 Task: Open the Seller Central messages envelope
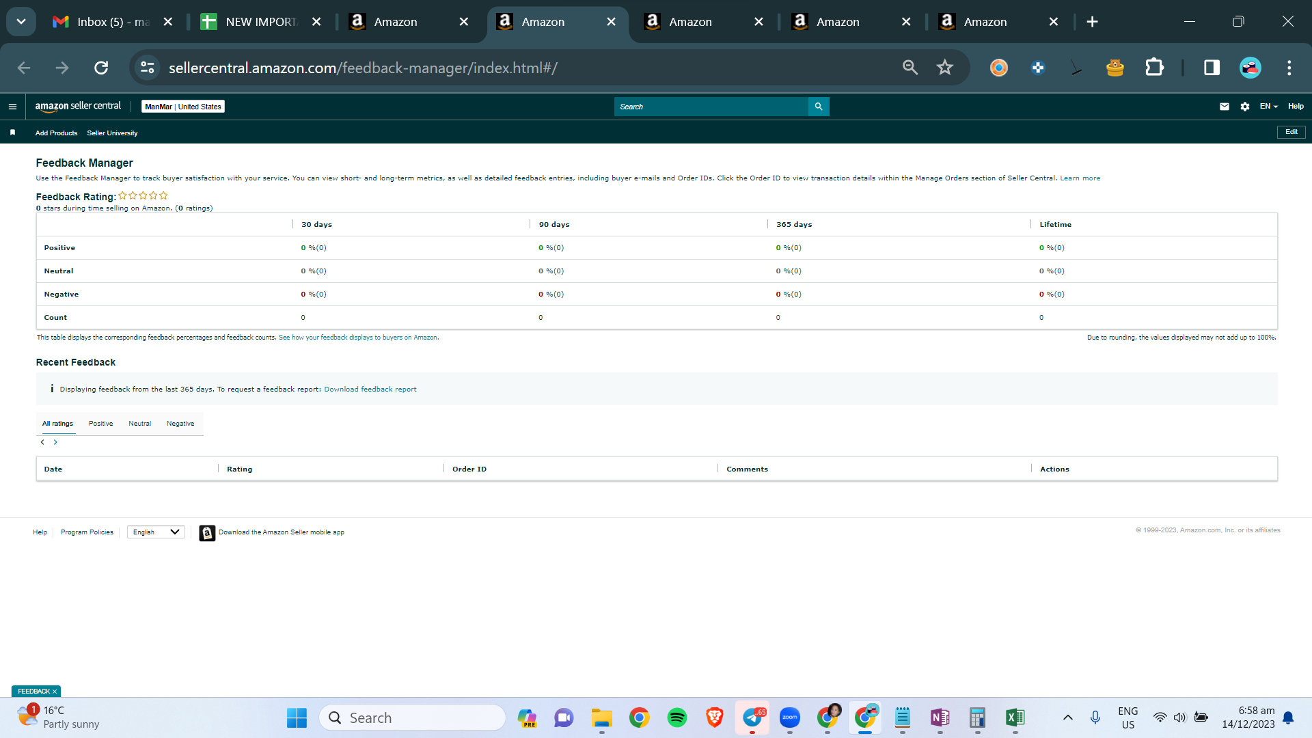1225,107
